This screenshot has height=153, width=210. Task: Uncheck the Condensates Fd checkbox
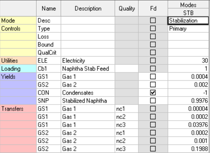pos(153,93)
